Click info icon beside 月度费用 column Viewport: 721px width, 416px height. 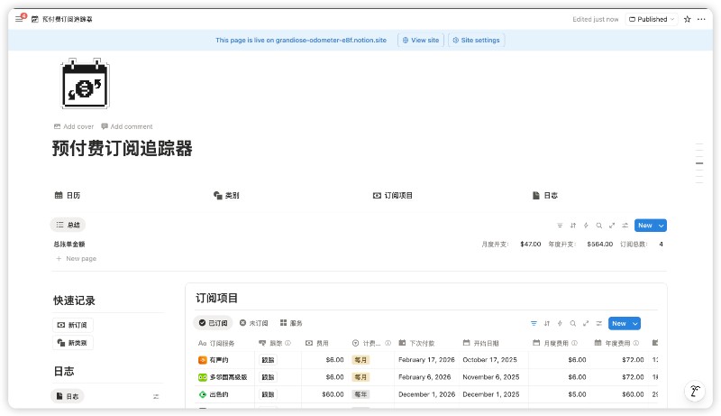click(574, 343)
